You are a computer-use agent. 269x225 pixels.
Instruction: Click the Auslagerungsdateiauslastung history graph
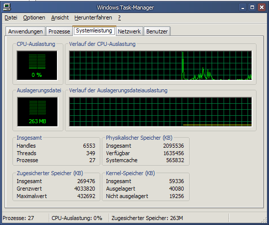(x=160, y=112)
